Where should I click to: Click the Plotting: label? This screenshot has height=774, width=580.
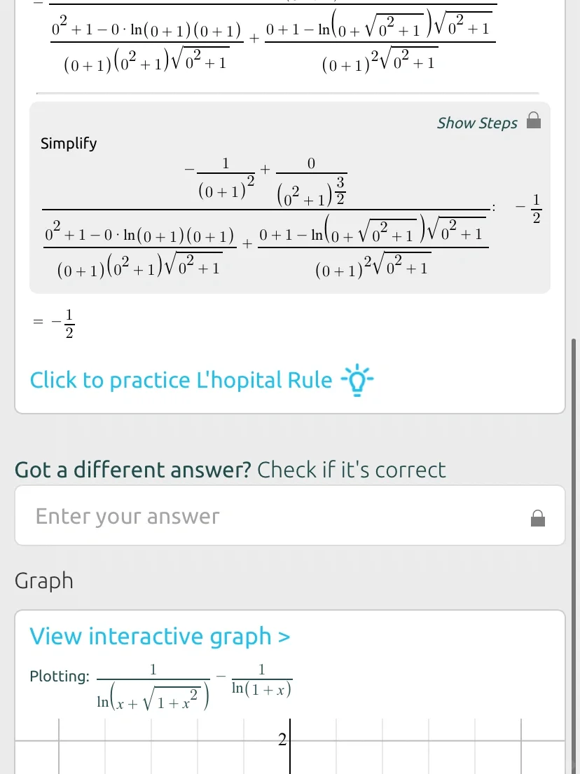(x=60, y=677)
